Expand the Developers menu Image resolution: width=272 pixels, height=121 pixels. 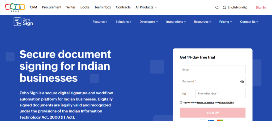tap(149, 22)
